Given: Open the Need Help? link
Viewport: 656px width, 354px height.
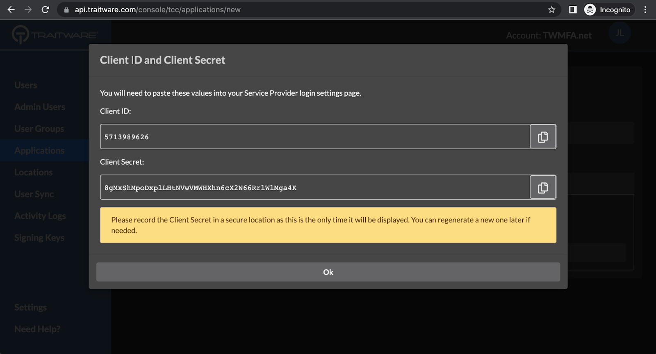Looking at the screenshot, I should click(x=37, y=329).
